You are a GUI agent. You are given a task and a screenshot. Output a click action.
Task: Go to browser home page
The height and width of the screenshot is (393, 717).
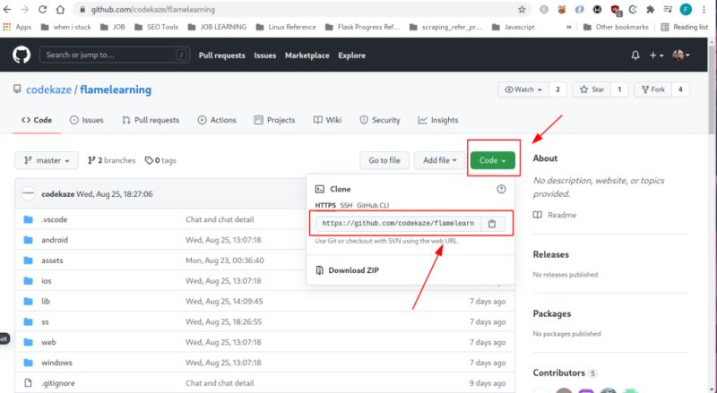[60, 9]
